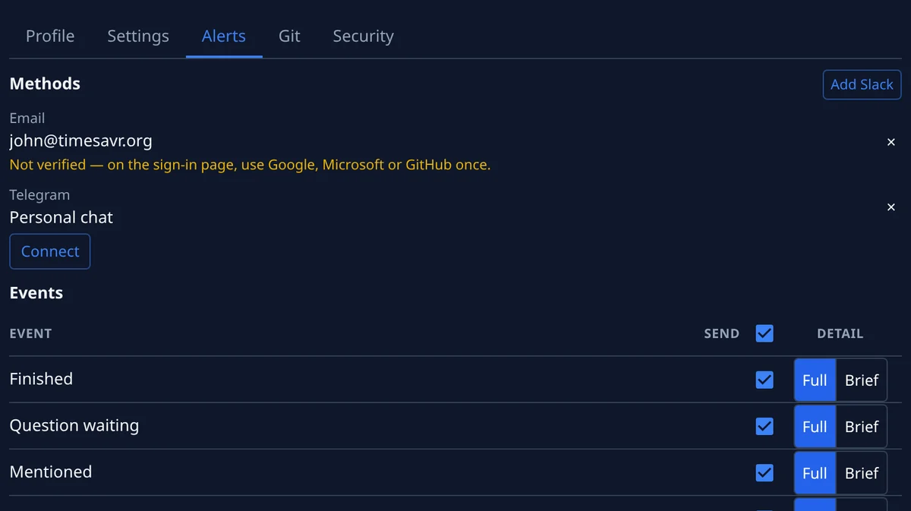Click the Finished event name
This screenshot has width=911, height=511.
[x=41, y=379]
